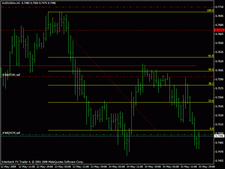
Task: Click the 12 May 11:00 time label
Action: point(27,167)
